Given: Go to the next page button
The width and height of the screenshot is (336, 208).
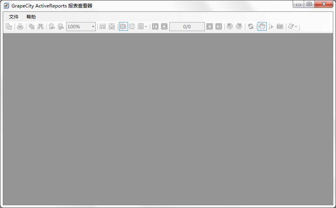Looking at the screenshot, I should click(210, 26).
